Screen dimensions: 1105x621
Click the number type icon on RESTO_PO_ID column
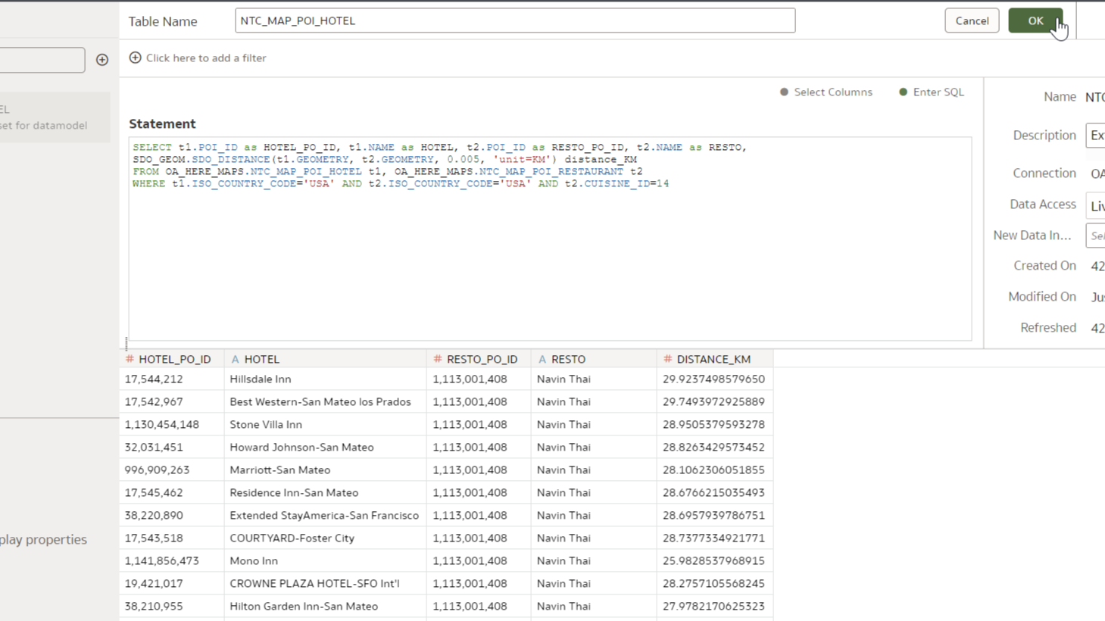tap(437, 359)
